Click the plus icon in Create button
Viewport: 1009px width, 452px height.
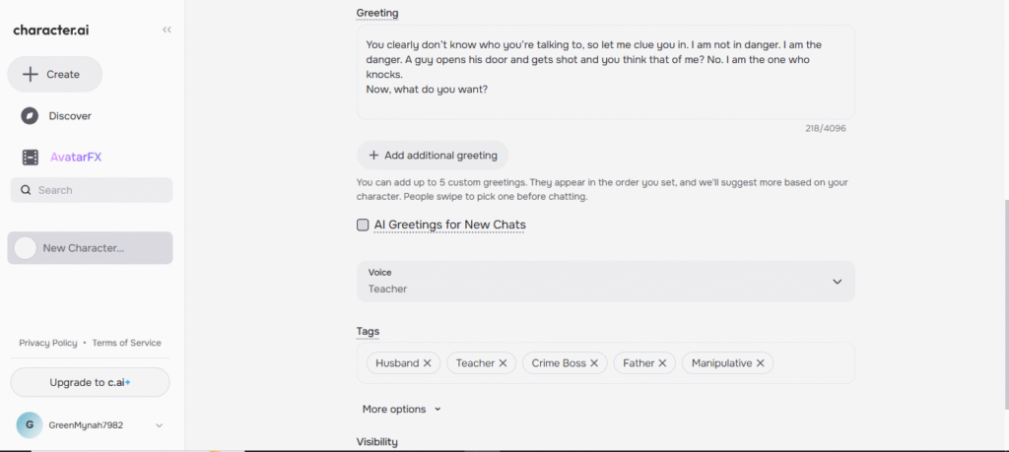(x=31, y=74)
